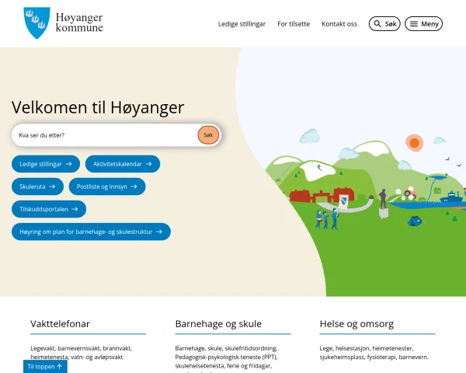This screenshot has width=466, height=373.
Task: Open the Søk button in header
Action: point(384,24)
